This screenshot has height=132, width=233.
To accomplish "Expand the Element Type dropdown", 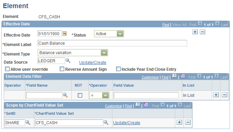I will 73,52.
